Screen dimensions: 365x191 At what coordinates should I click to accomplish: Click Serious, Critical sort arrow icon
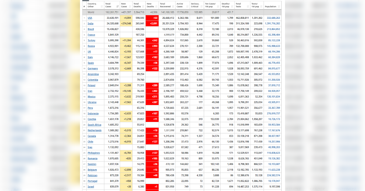point(201,7)
